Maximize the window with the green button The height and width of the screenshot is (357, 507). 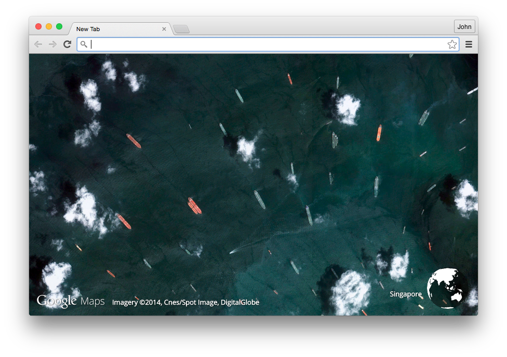coord(59,26)
